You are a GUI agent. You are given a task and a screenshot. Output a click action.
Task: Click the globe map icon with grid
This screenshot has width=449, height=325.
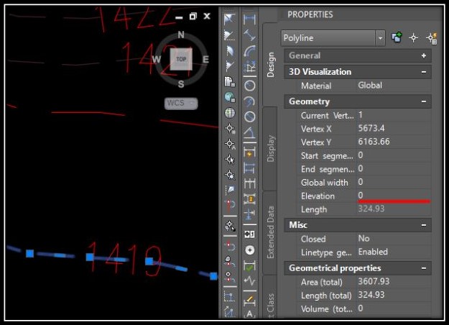pos(230,98)
